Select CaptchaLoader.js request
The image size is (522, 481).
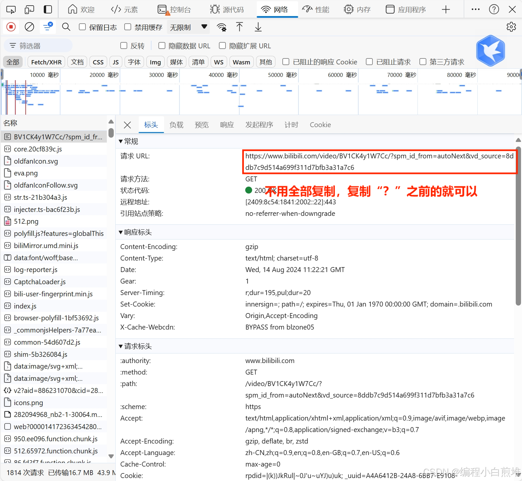(x=54, y=282)
